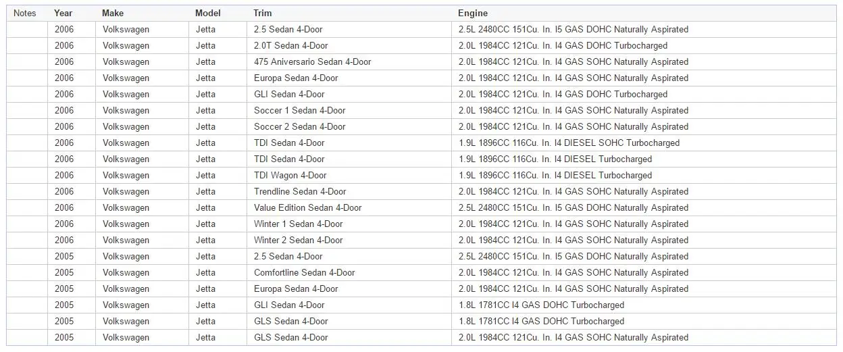
Task: Click the first row's 2.5L 2480CC engine cell
Action: 644,30
